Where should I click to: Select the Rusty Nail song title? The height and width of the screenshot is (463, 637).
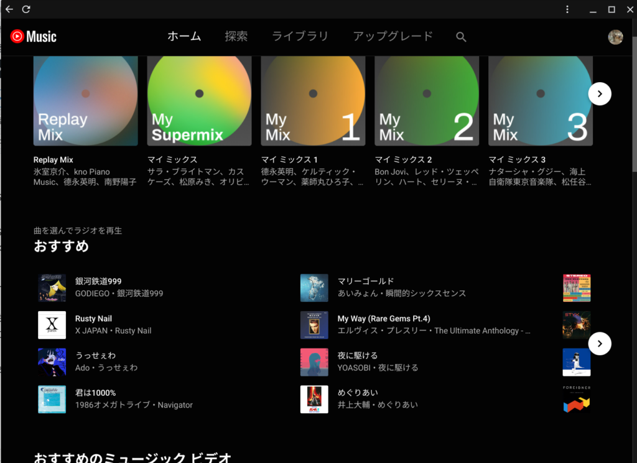93,319
